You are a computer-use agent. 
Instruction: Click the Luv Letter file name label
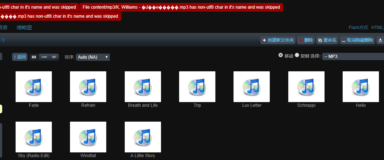click(x=252, y=105)
